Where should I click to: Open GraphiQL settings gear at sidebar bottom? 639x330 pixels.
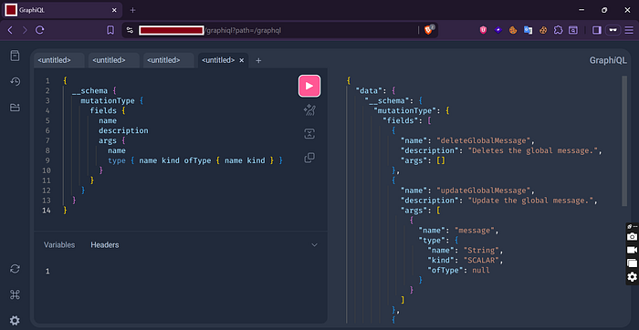(x=16, y=321)
